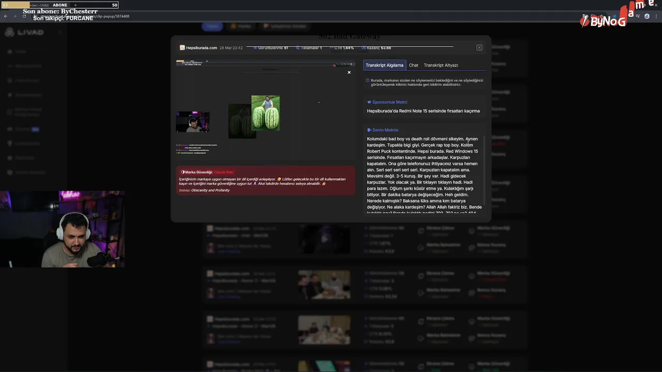Click the Senin Metnin chat bubble icon
This screenshot has height=372, width=662.
369,130
